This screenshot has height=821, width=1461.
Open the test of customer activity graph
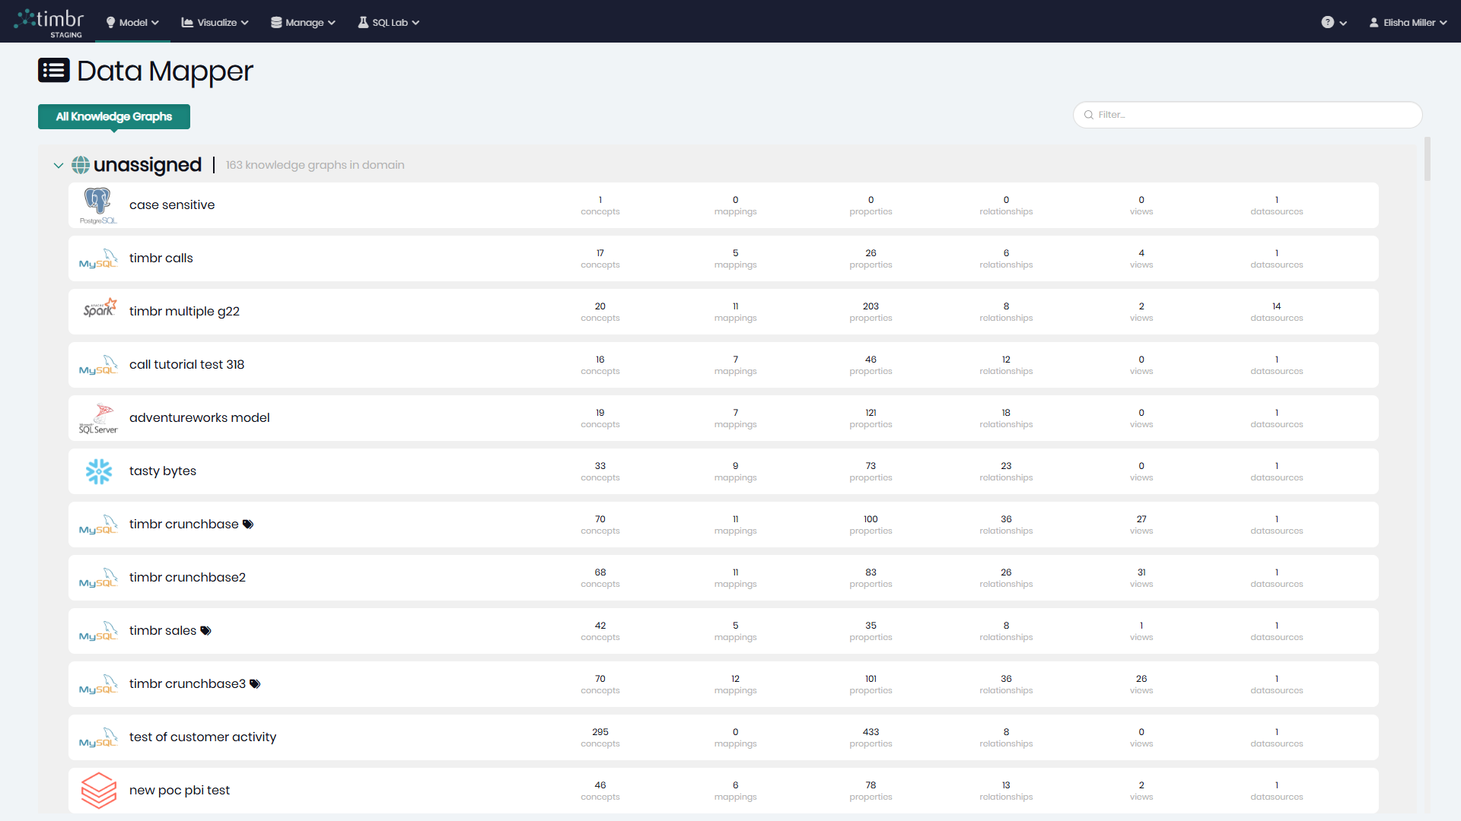(202, 737)
